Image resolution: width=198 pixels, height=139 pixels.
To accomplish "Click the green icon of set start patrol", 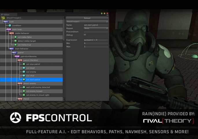I will tap(24, 80).
